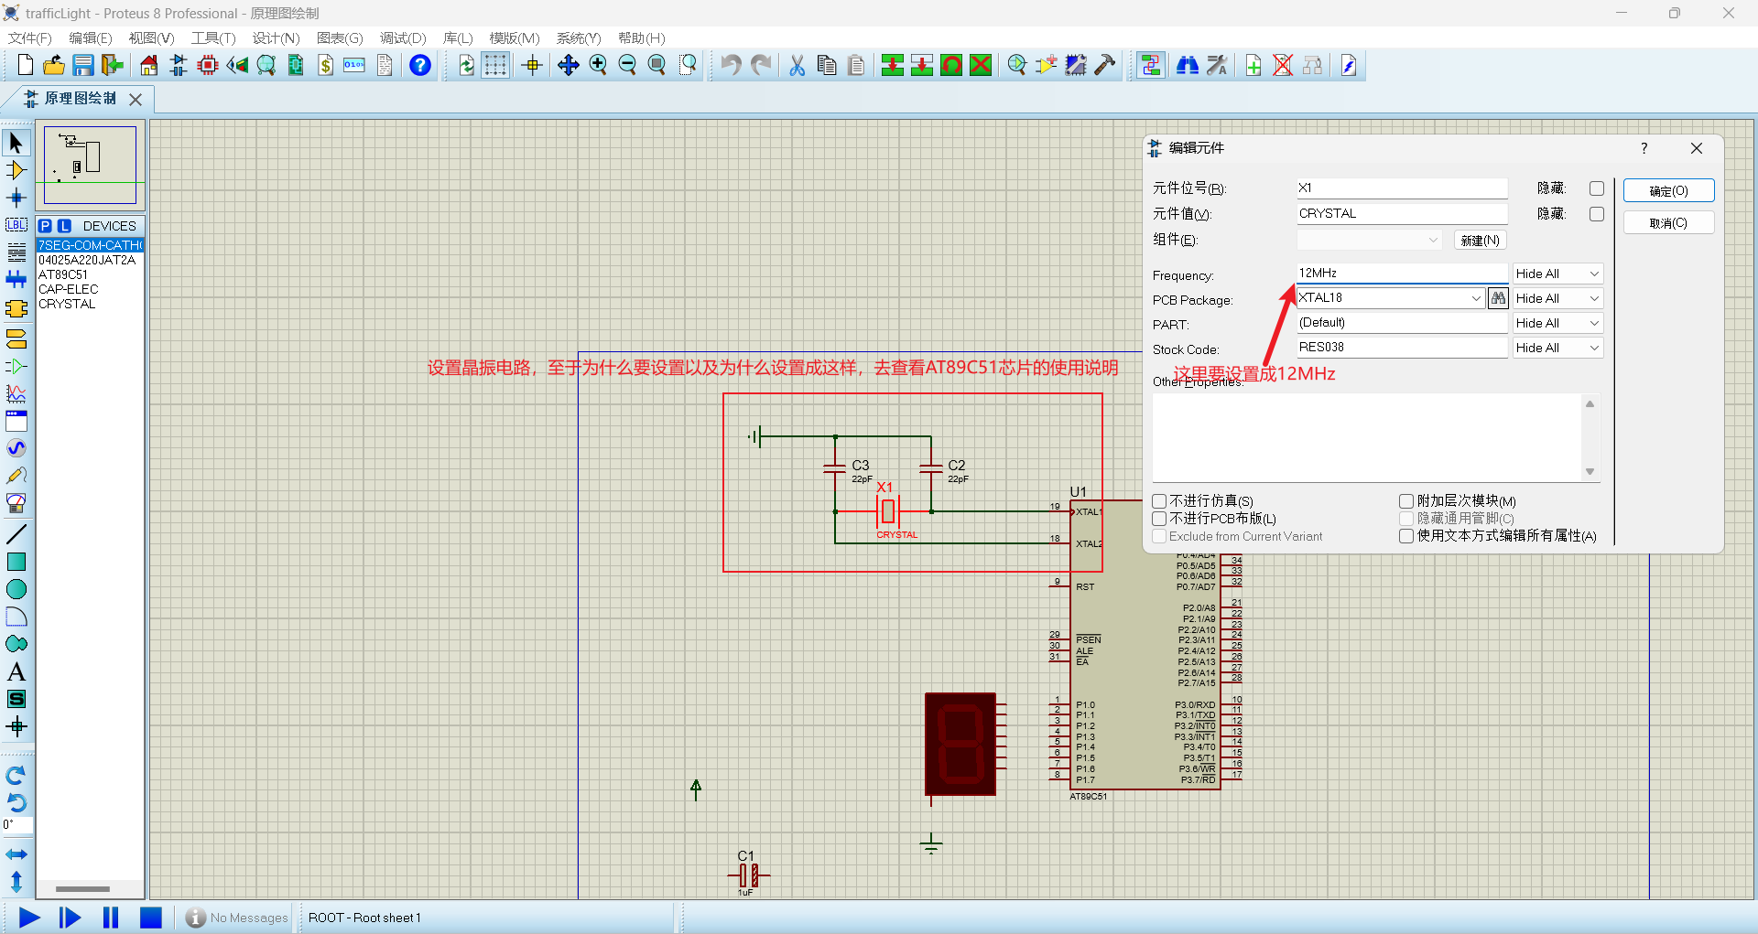Click the Frequency 12MHz input field
1758x934 pixels.
[x=1402, y=274]
